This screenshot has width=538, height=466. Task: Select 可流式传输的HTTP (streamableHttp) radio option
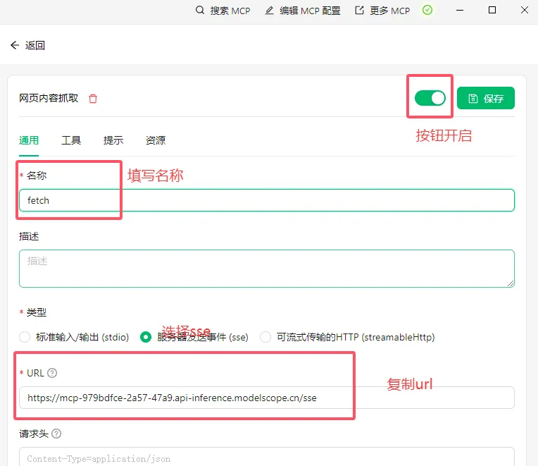(265, 337)
